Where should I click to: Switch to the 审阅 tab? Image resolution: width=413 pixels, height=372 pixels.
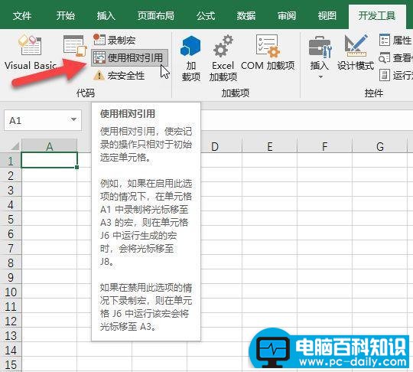pyautogui.click(x=287, y=16)
